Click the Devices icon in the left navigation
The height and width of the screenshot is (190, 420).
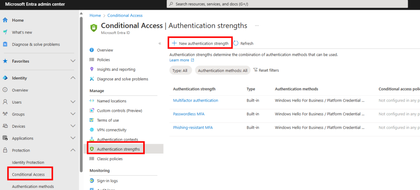pyautogui.click(x=5, y=126)
